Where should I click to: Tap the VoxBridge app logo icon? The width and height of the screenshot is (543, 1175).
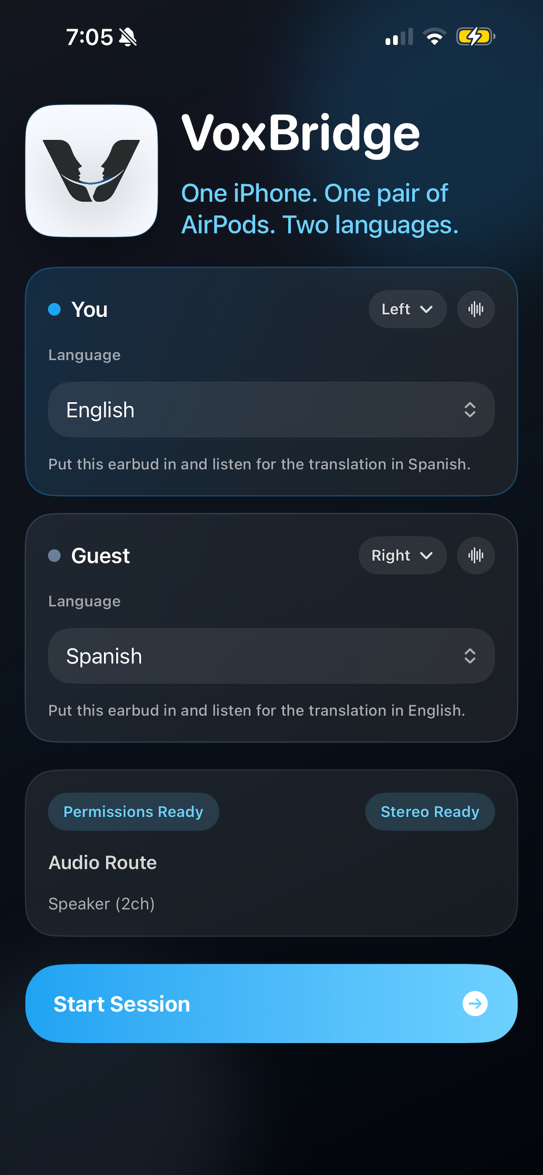point(92,171)
